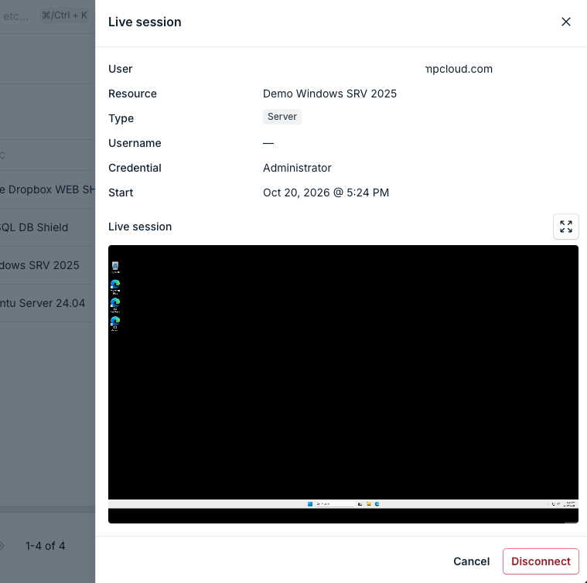Click the remote taskbar search box
Image resolution: width=587 pixels, height=583 pixels.
pyautogui.click(x=335, y=504)
